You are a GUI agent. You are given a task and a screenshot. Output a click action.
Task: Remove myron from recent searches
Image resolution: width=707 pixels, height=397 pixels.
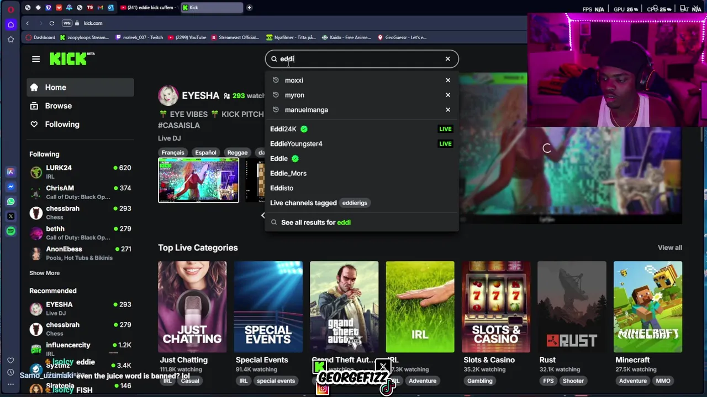tap(448, 95)
